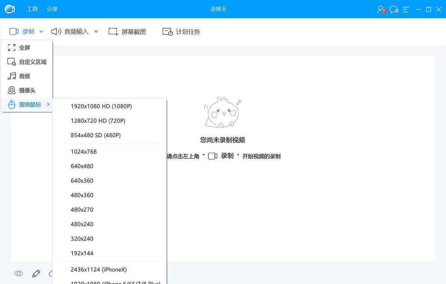This screenshot has width=446, height=284.
Task: Open the 工具 menu in title bar
Action: 32,9
